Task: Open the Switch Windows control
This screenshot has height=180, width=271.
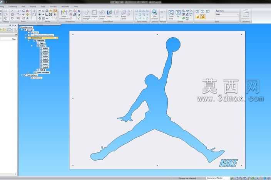Action: (x=246, y=15)
